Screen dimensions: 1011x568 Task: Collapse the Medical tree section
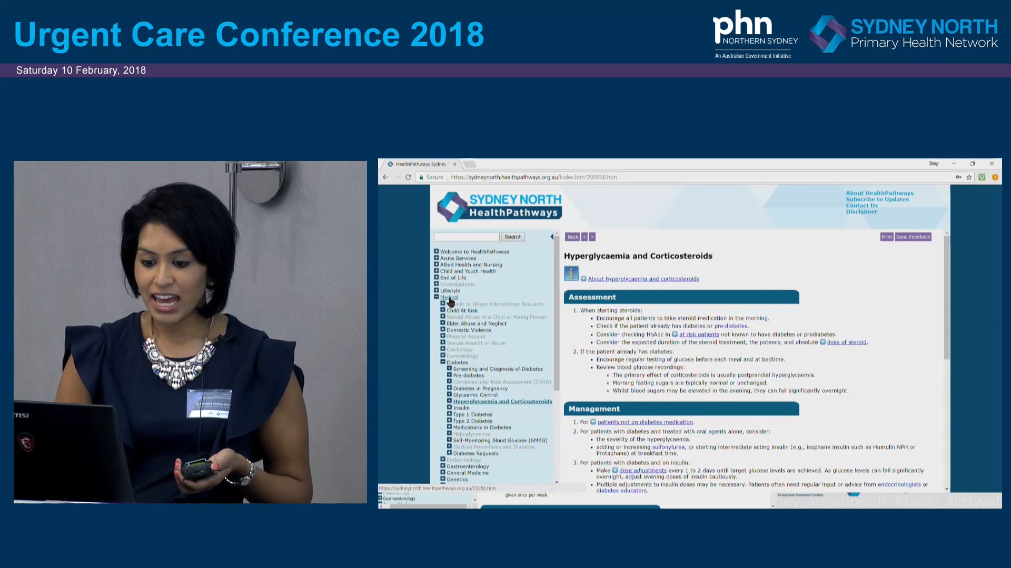click(x=436, y=297)
